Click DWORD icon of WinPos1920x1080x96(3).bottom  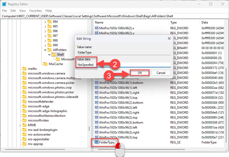[x=97, y=123]
